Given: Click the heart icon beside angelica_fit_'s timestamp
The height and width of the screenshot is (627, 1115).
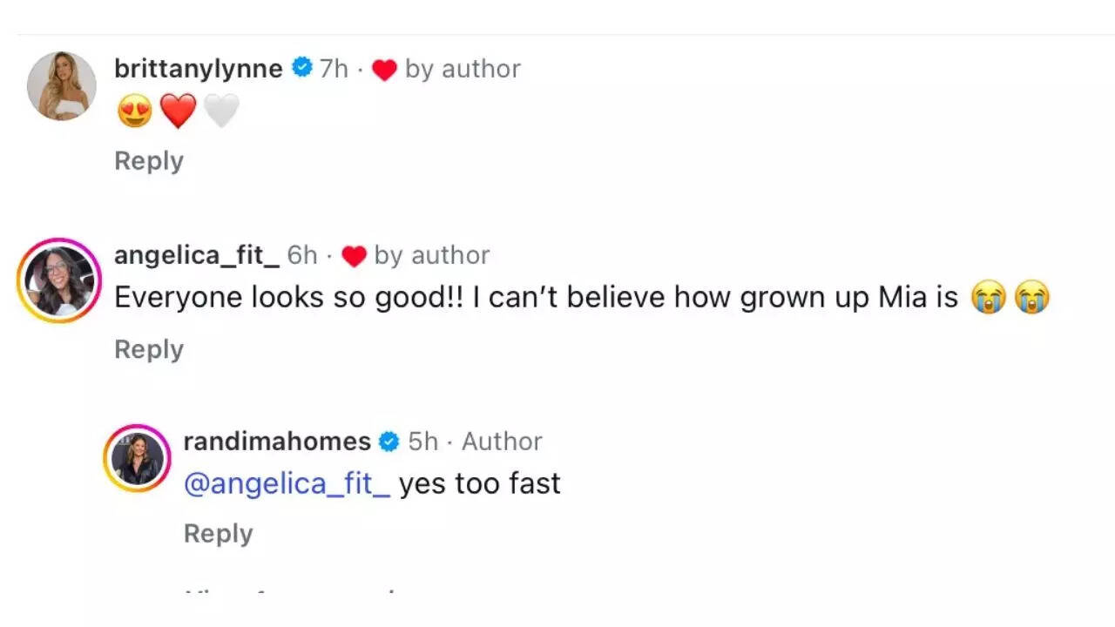Looking at the screenshot, I should (355, 255).
